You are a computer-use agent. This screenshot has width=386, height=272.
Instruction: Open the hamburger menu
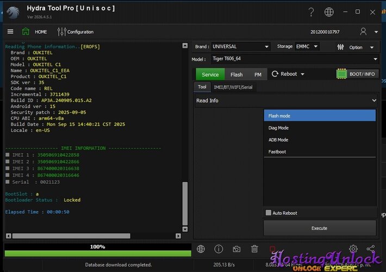coord(10,32)
